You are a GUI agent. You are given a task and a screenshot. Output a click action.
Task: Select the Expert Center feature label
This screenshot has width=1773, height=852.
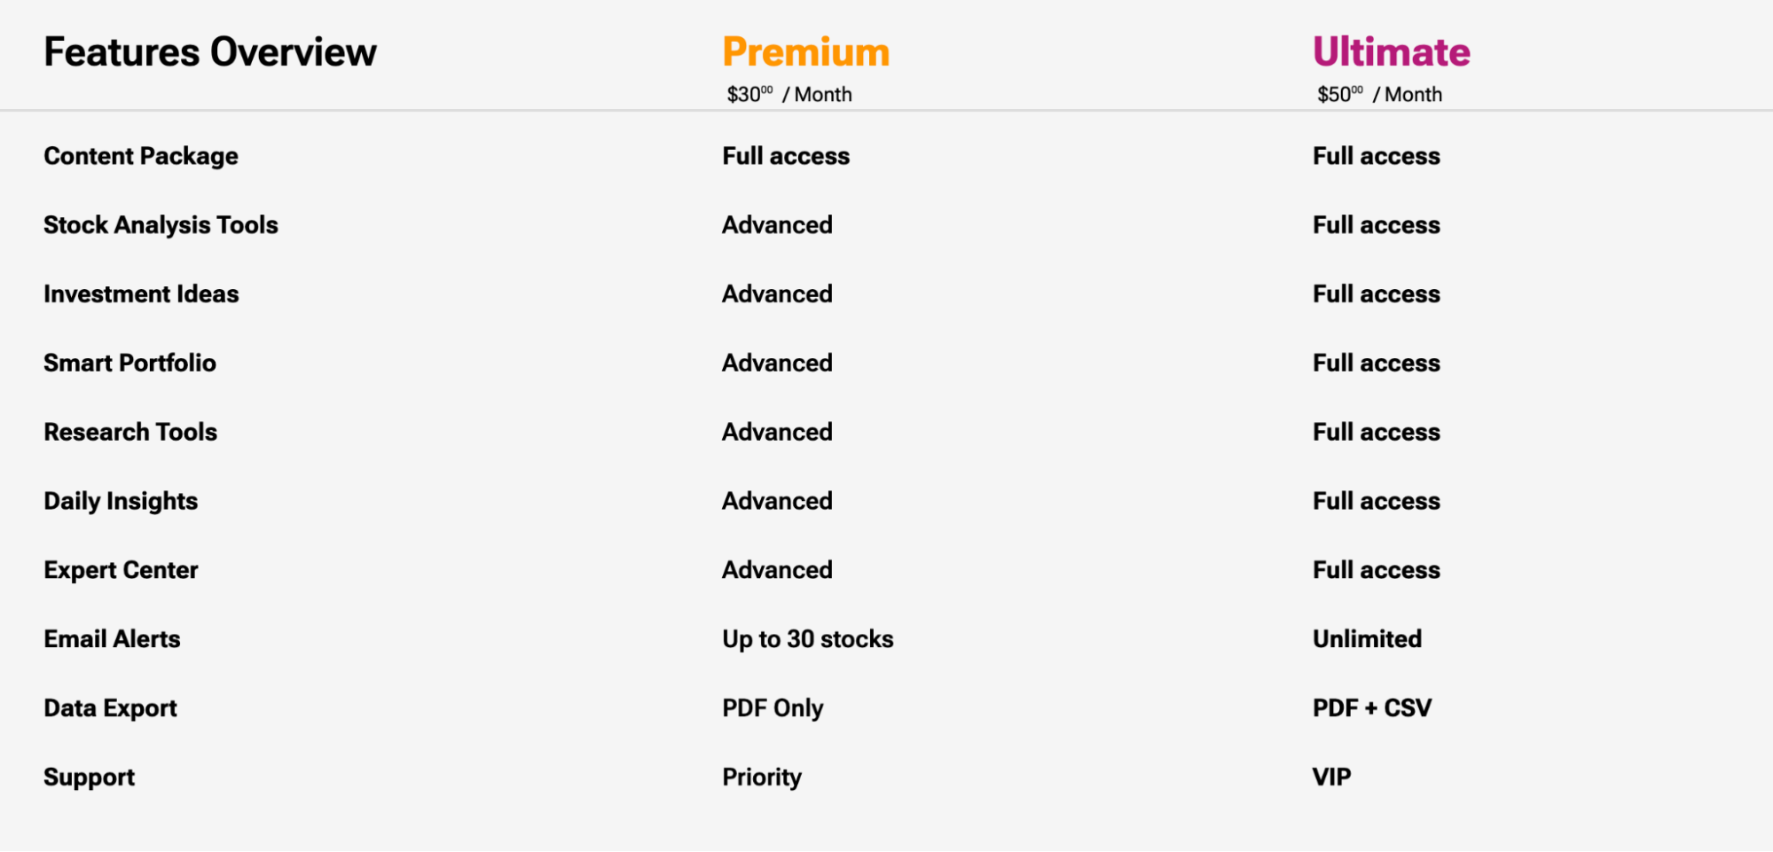(x=121, y=570)
